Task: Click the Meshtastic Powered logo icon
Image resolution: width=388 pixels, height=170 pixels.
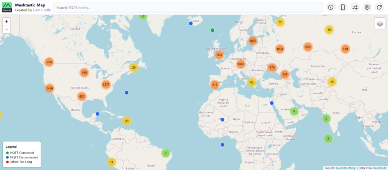Action: [x=7, y=7]
